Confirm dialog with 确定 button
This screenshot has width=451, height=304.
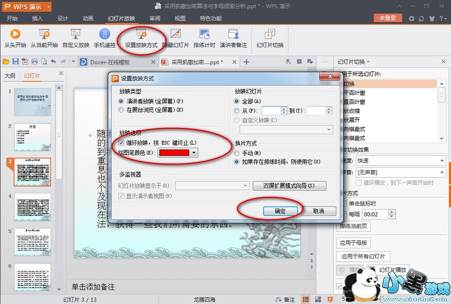click(x=280, y=211)
